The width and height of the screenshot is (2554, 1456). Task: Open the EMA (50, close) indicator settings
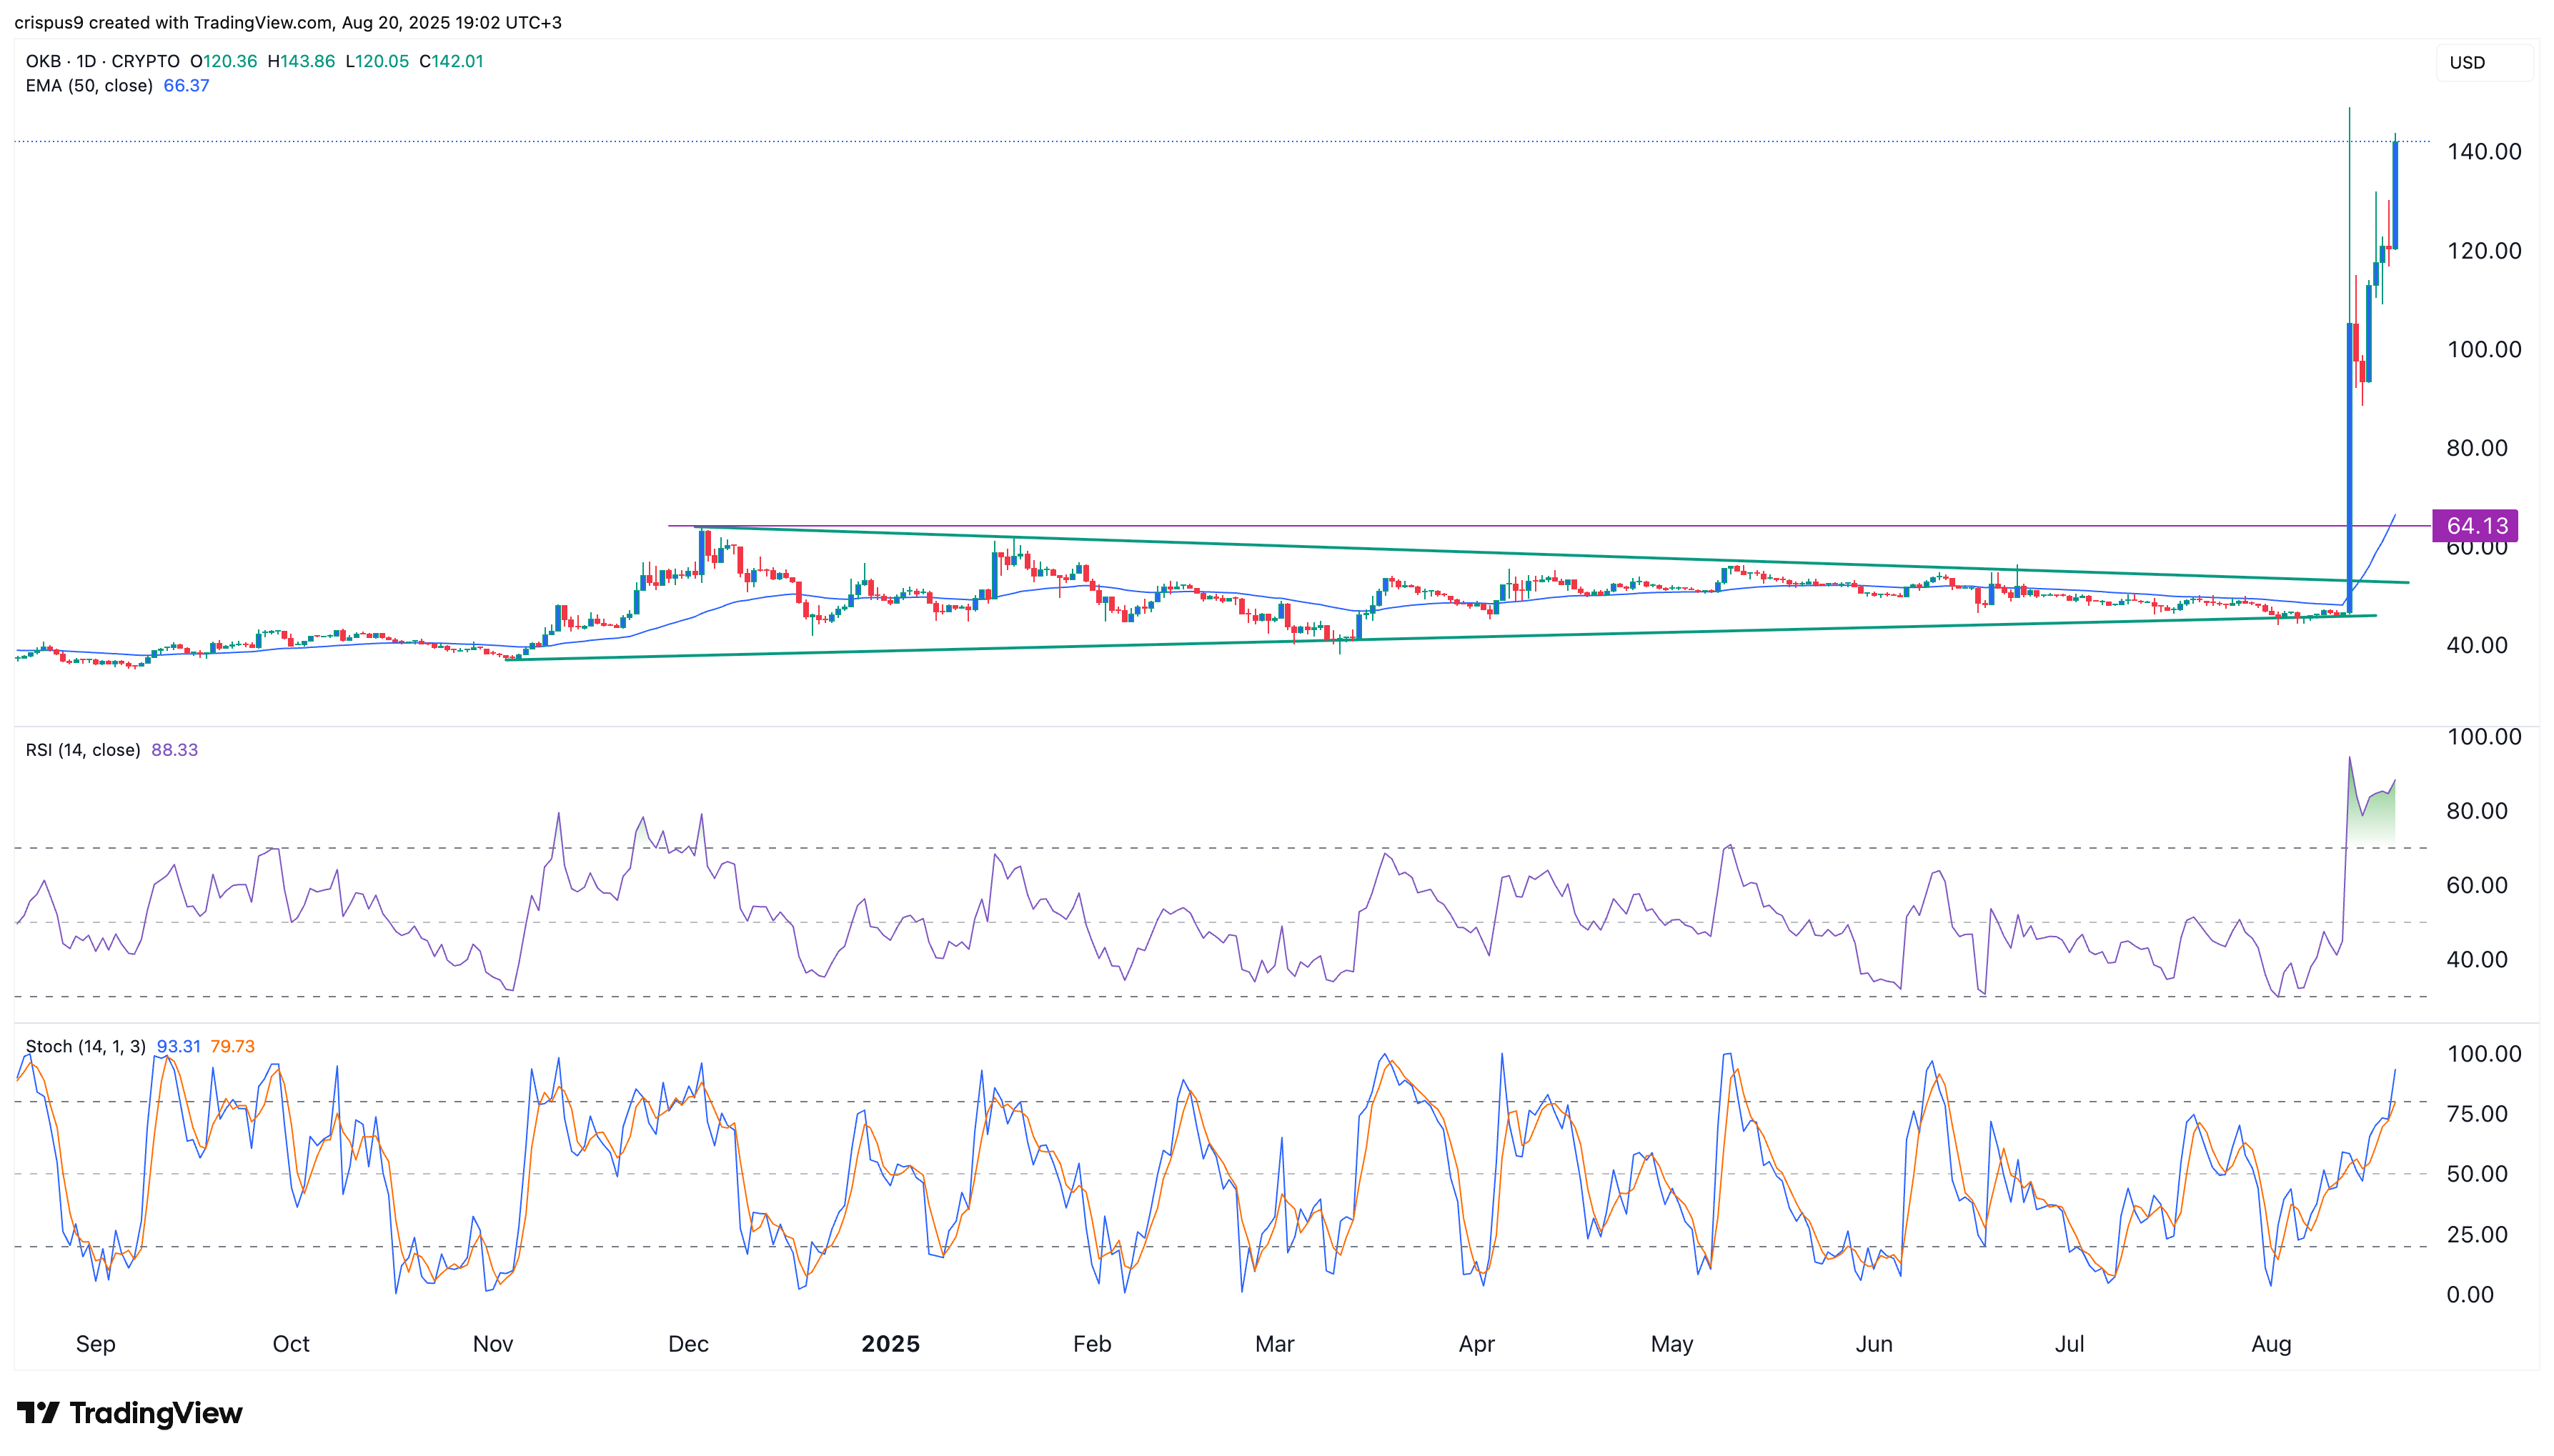click(x=90, y=86)
